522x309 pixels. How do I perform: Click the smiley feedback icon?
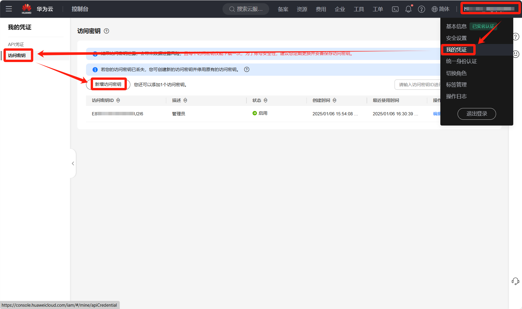(516, 54)
